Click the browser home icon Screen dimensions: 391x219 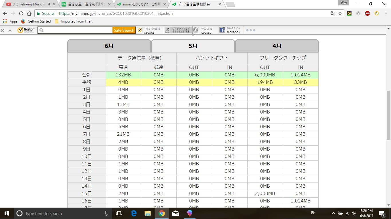(x=29, y=13)
